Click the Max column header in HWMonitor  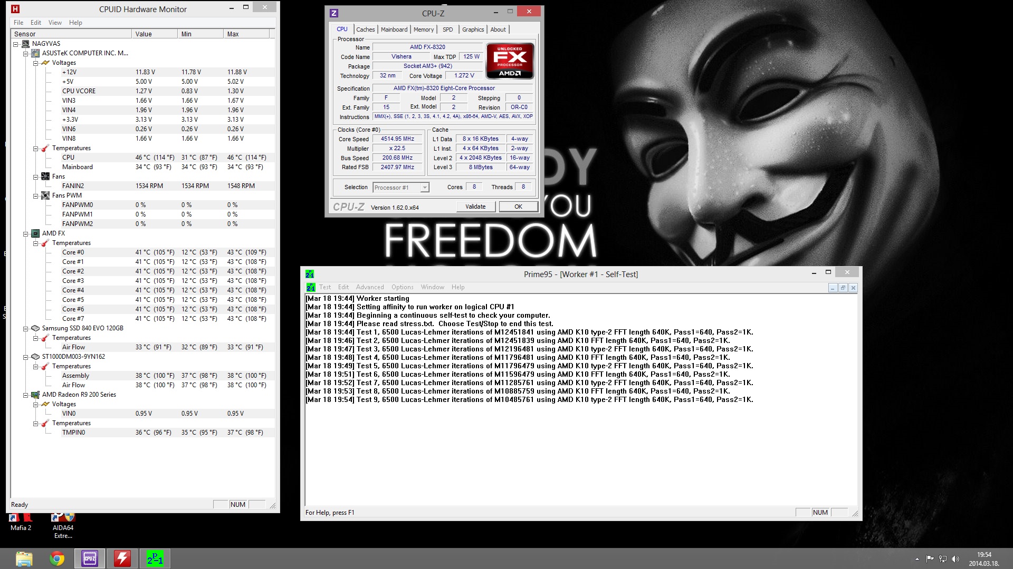246,34
